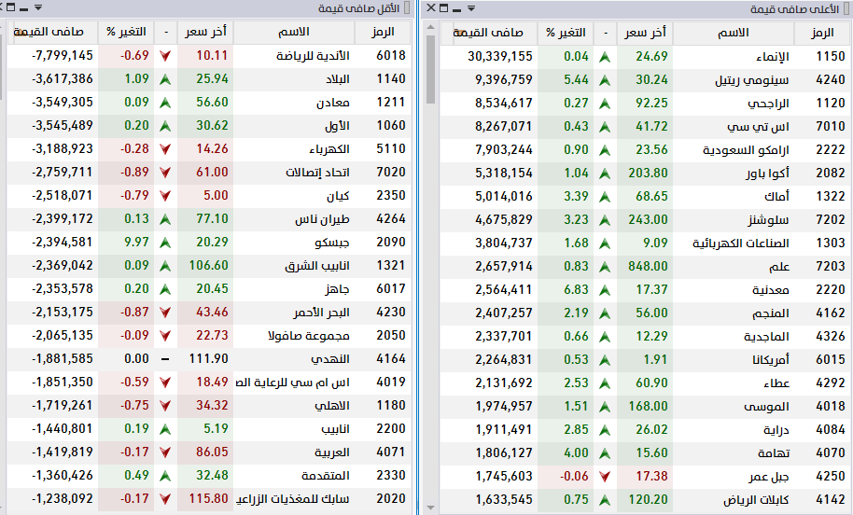Sort top panel by أخر سعر header
Viewport: 853px width, 515px height.
pyautogui.click(x=645, y=34)
